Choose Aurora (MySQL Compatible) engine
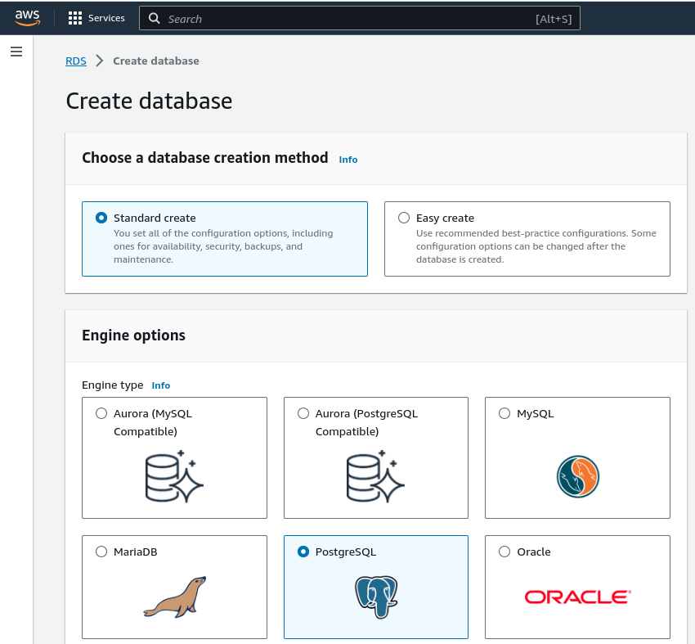This screenshot has width=695, height=644. tap(101, 413)
